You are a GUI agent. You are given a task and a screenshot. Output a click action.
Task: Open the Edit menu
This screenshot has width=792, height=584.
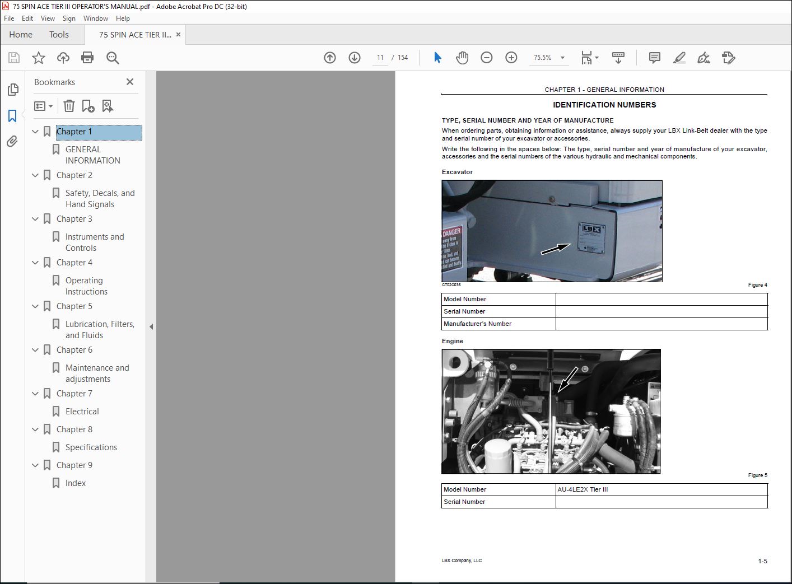tap(27, 18)
